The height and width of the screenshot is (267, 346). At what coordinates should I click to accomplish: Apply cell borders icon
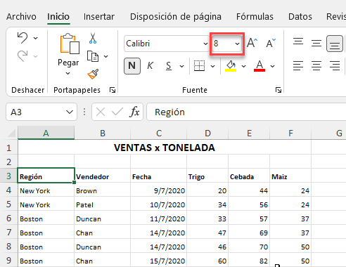point(200,66)
